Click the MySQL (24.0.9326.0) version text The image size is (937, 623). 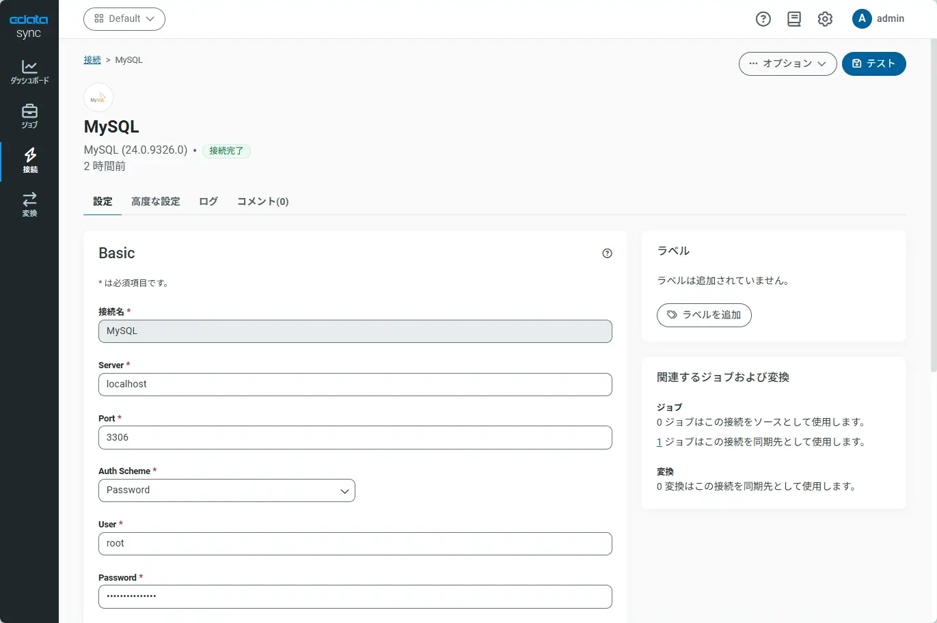click(135, 150)
